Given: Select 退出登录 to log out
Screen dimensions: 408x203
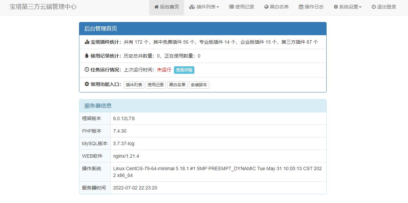Looking at the screenshot, I should point(384,7).
